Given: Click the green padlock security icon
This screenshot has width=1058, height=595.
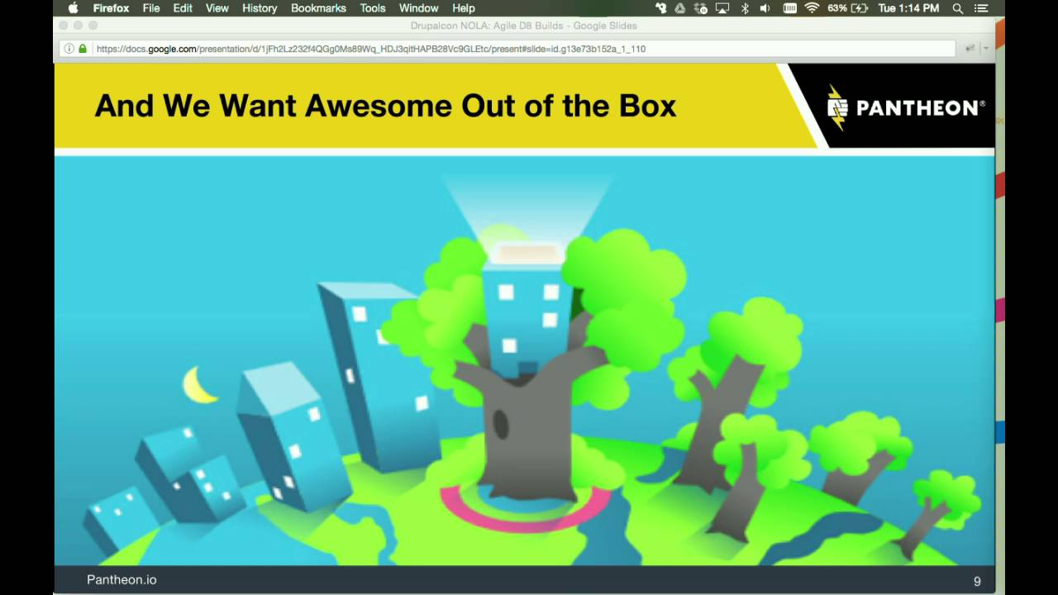Looking at the screenshot, I should pos(83,49).
